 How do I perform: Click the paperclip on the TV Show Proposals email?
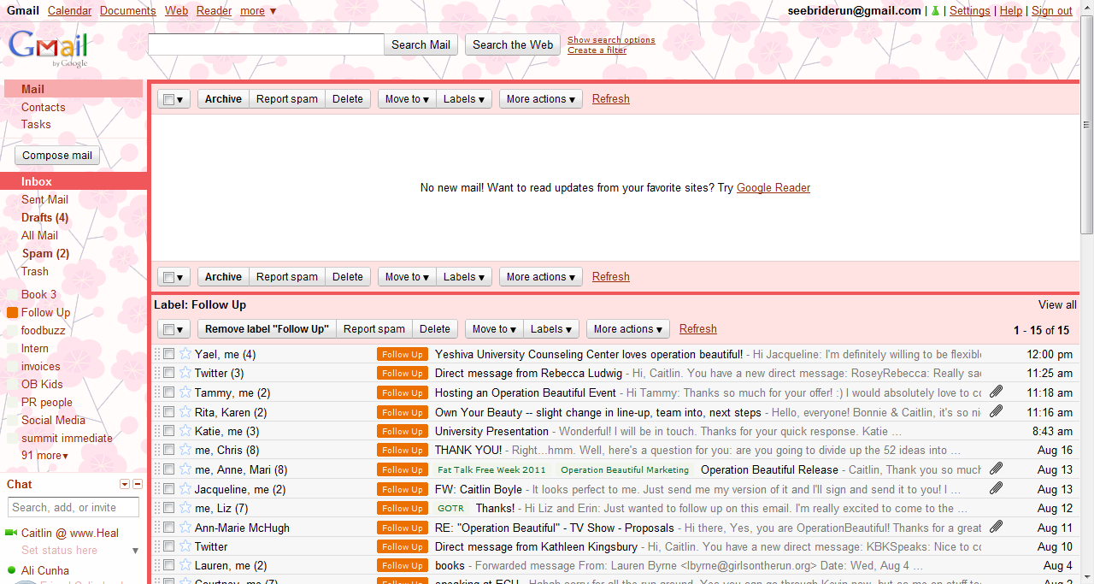pos(996,527)
